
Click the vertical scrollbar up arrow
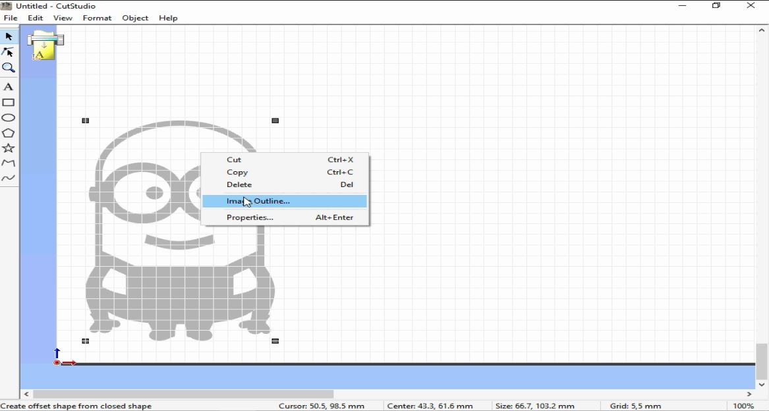tap(762, 30)
